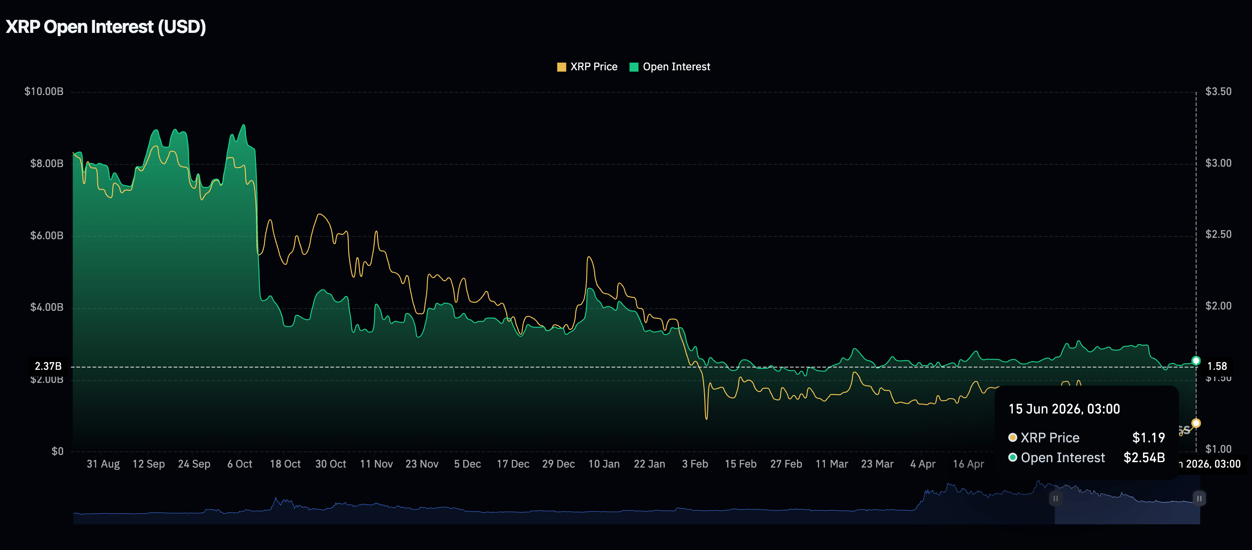Click the tooltip date "15 Jun 2026, 03:00"

tap(1065, 409)
